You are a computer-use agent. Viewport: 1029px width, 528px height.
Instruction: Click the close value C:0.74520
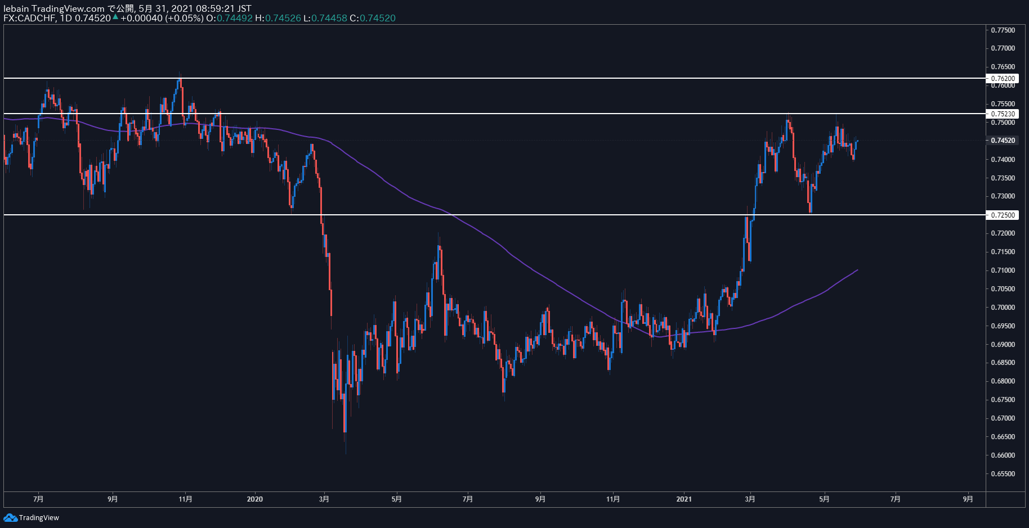click(373, 18)
